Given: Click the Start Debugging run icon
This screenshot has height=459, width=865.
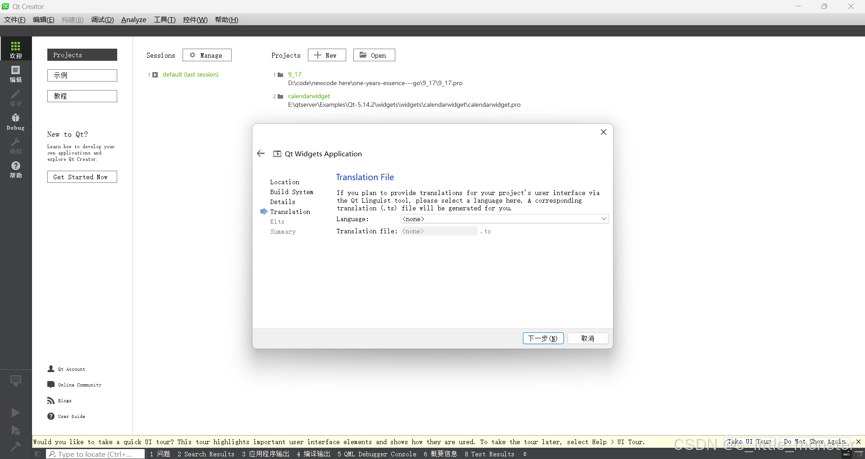Looking at the screenshot, I should pyautogui.click(x=15, y=430).
